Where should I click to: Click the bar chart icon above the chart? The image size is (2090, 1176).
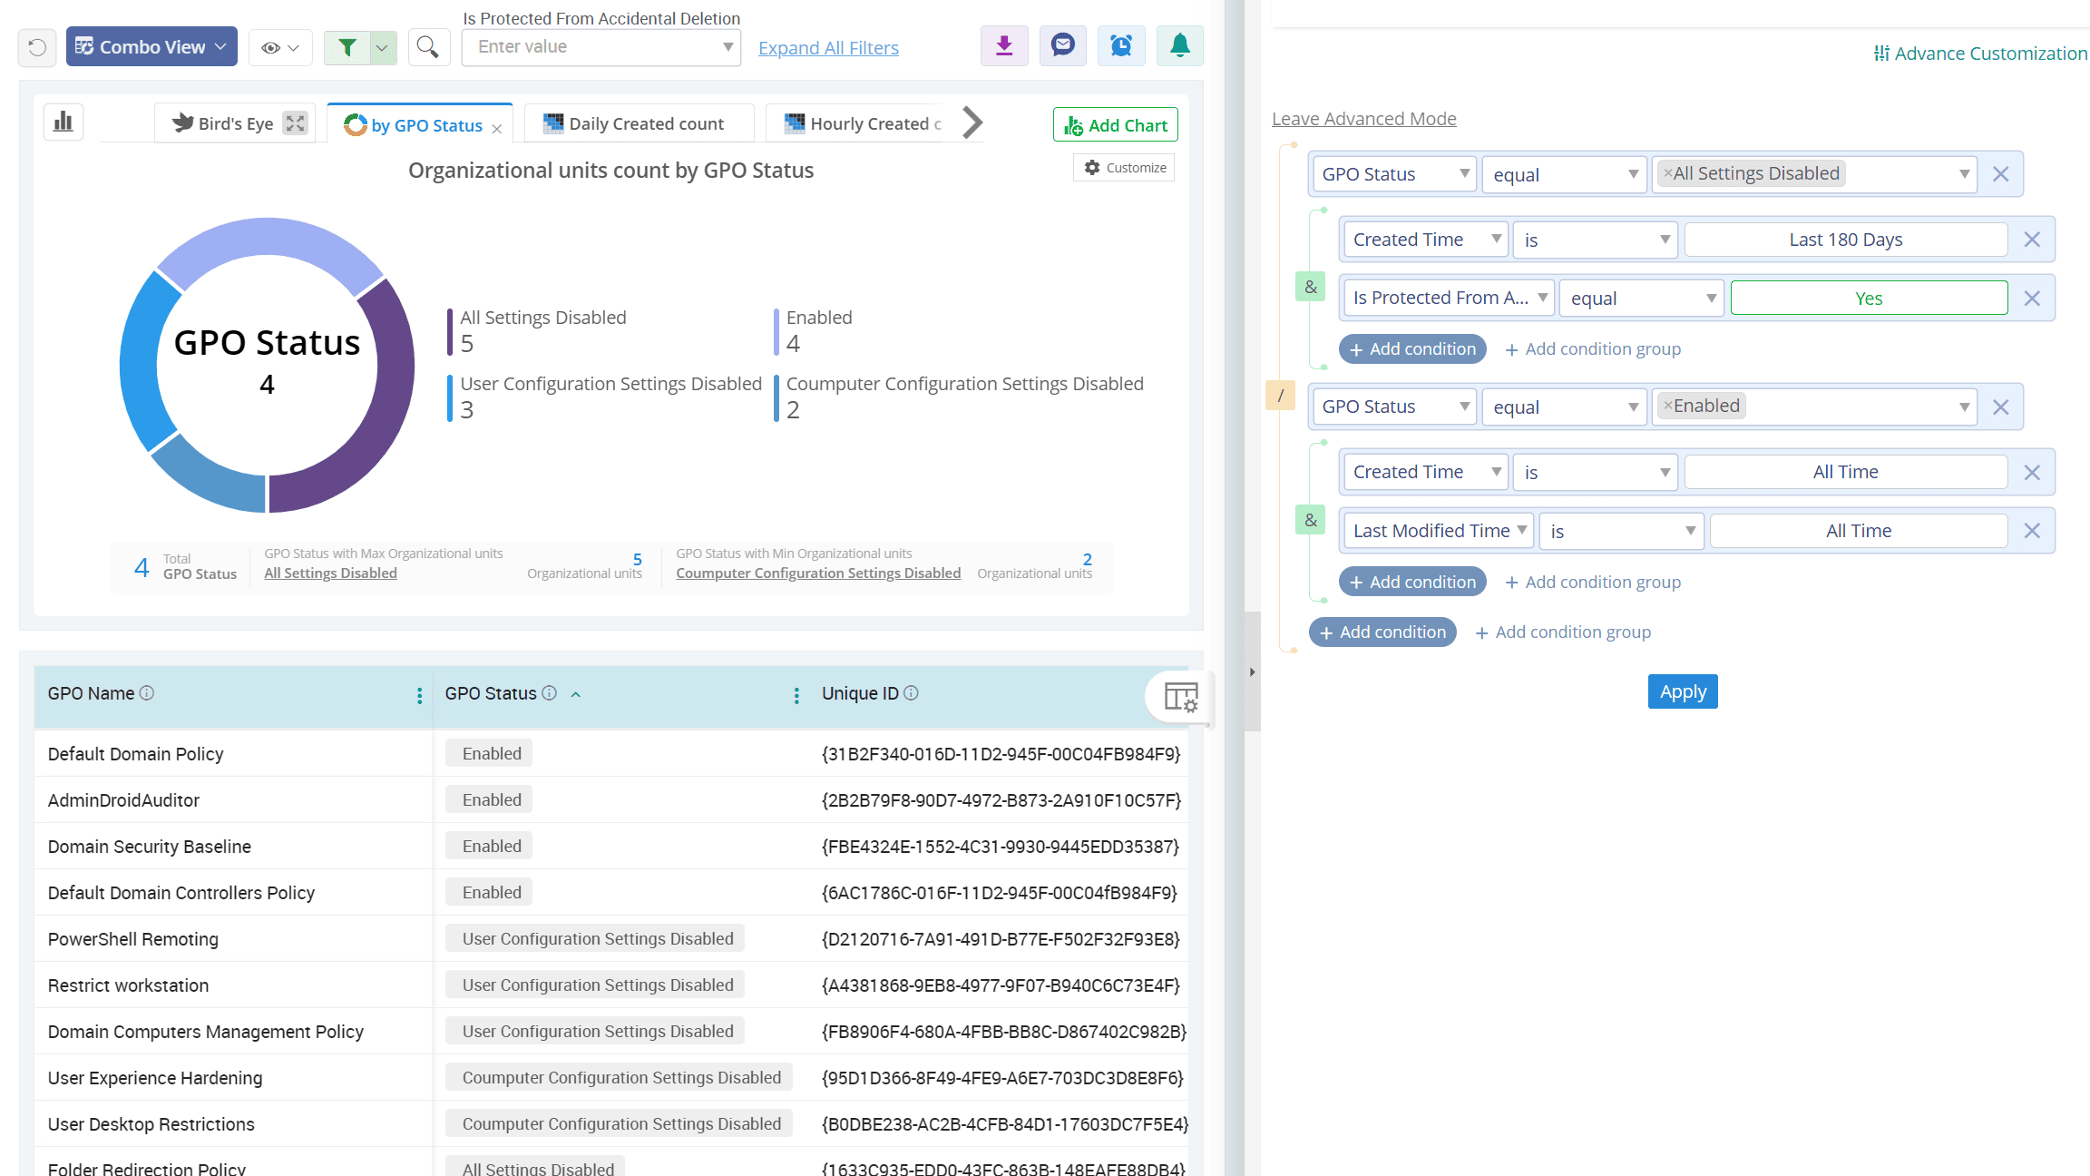[63, 122]
